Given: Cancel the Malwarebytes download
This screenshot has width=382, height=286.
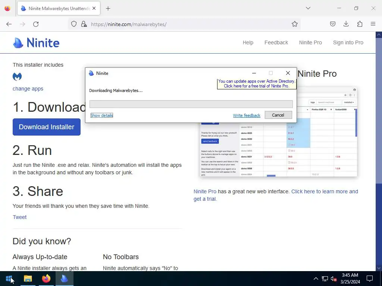Looking at the screenshot, I should (278, 115).
